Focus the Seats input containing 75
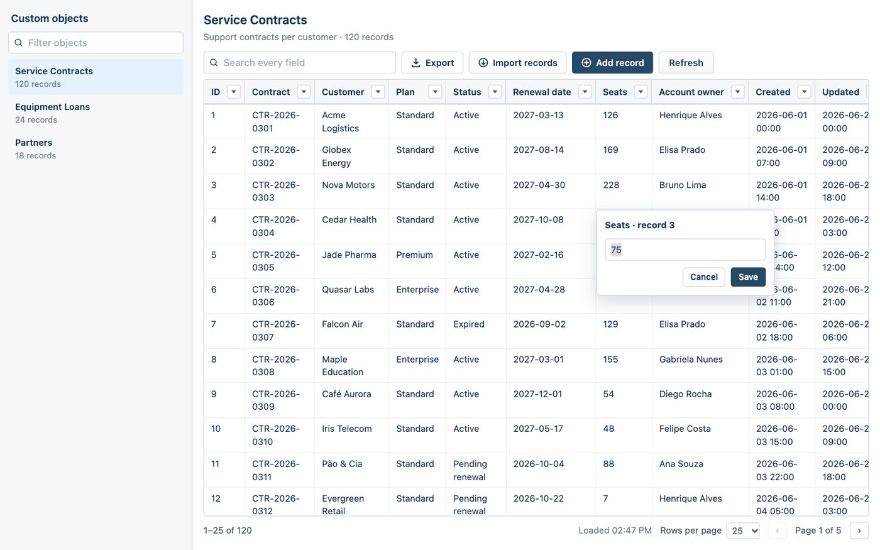This screenshot has width=880, height=550. point(685,250)
